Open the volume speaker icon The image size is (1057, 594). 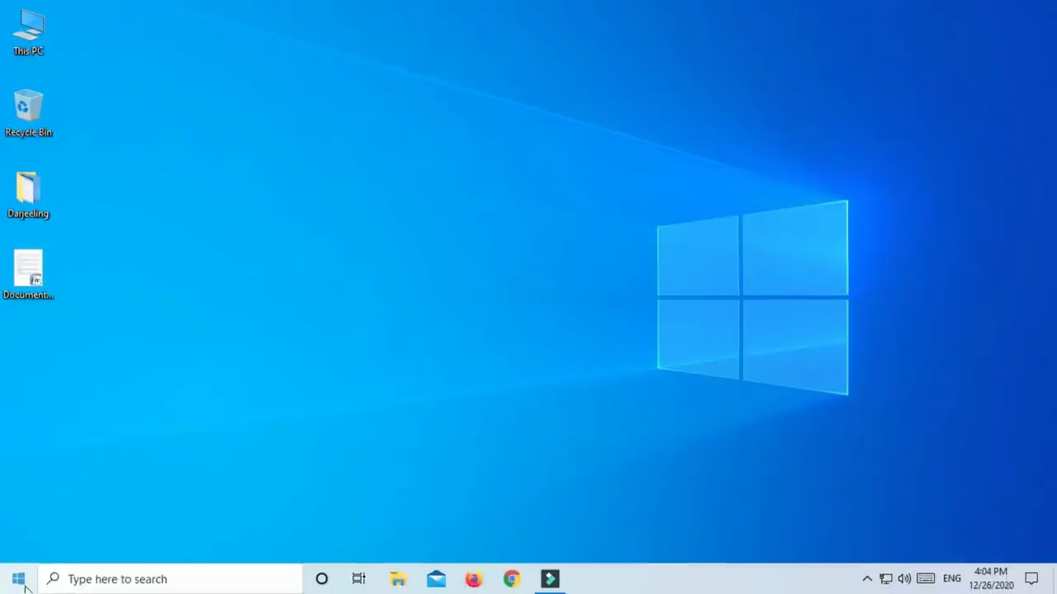pyautogui.click(x=904, y=578)
